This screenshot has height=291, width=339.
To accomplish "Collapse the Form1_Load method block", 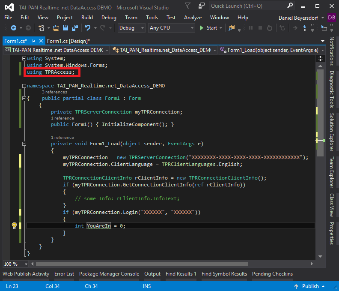I will click(x=24, y=144).
